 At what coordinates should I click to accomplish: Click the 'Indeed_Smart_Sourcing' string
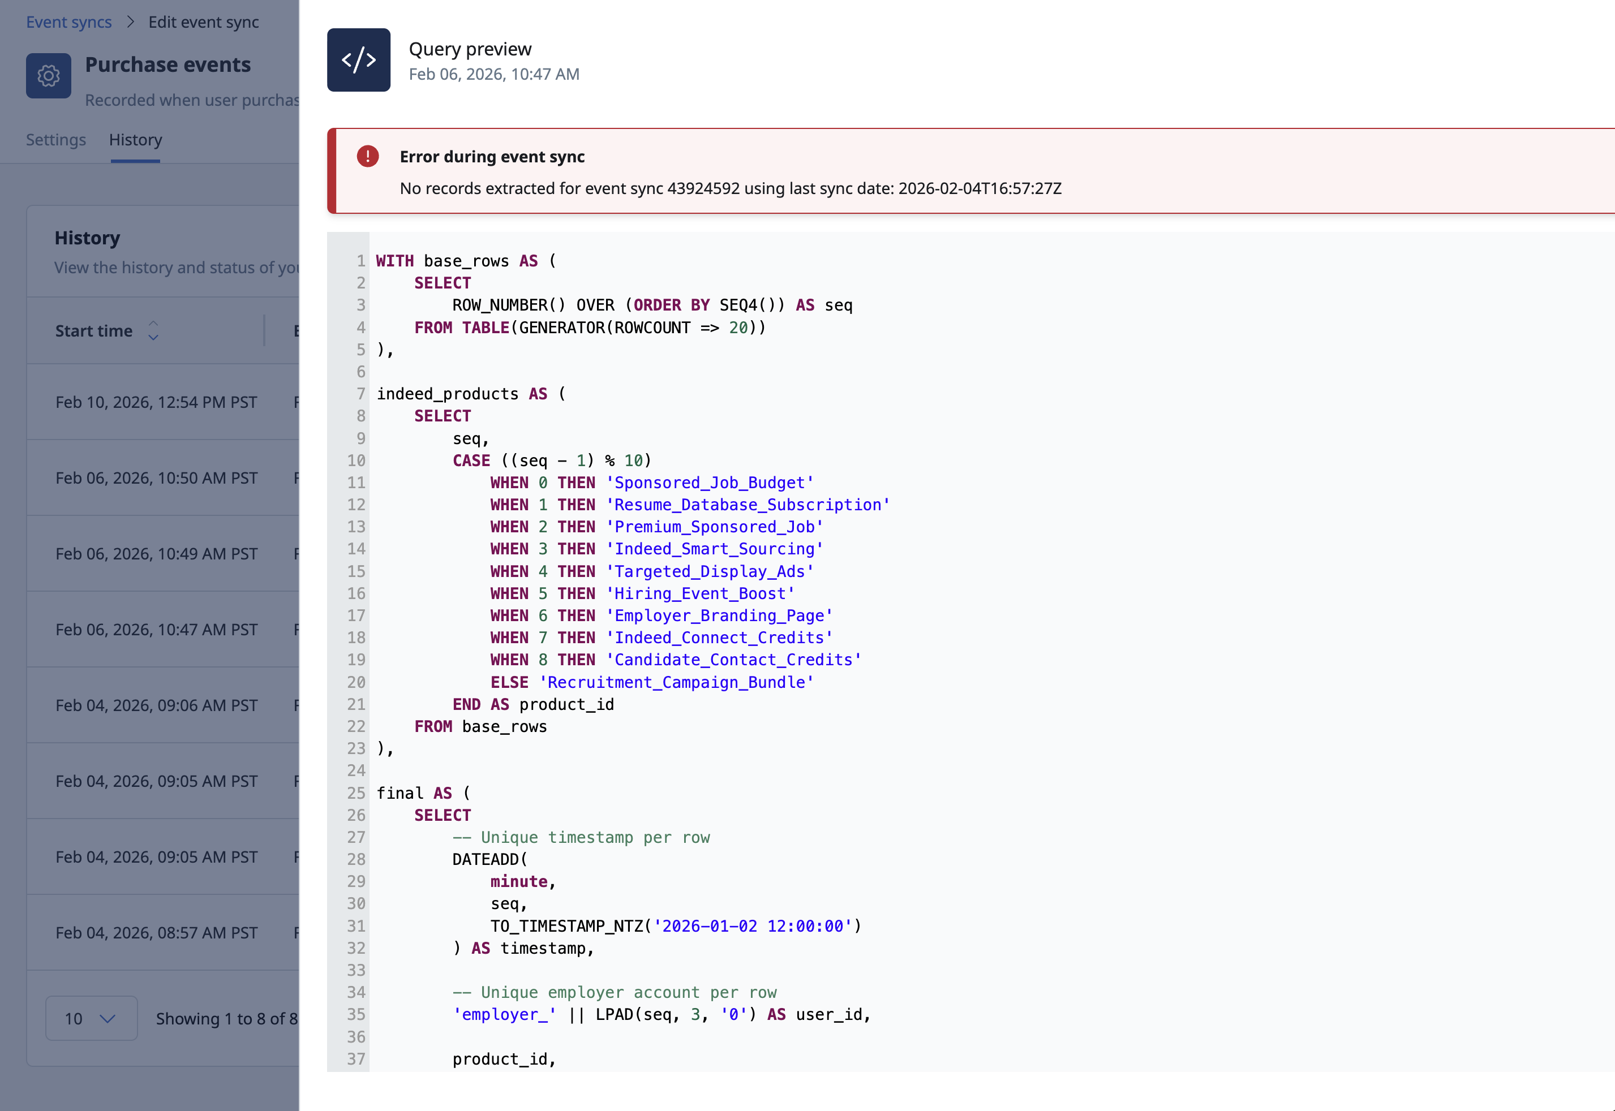[715, 549]
